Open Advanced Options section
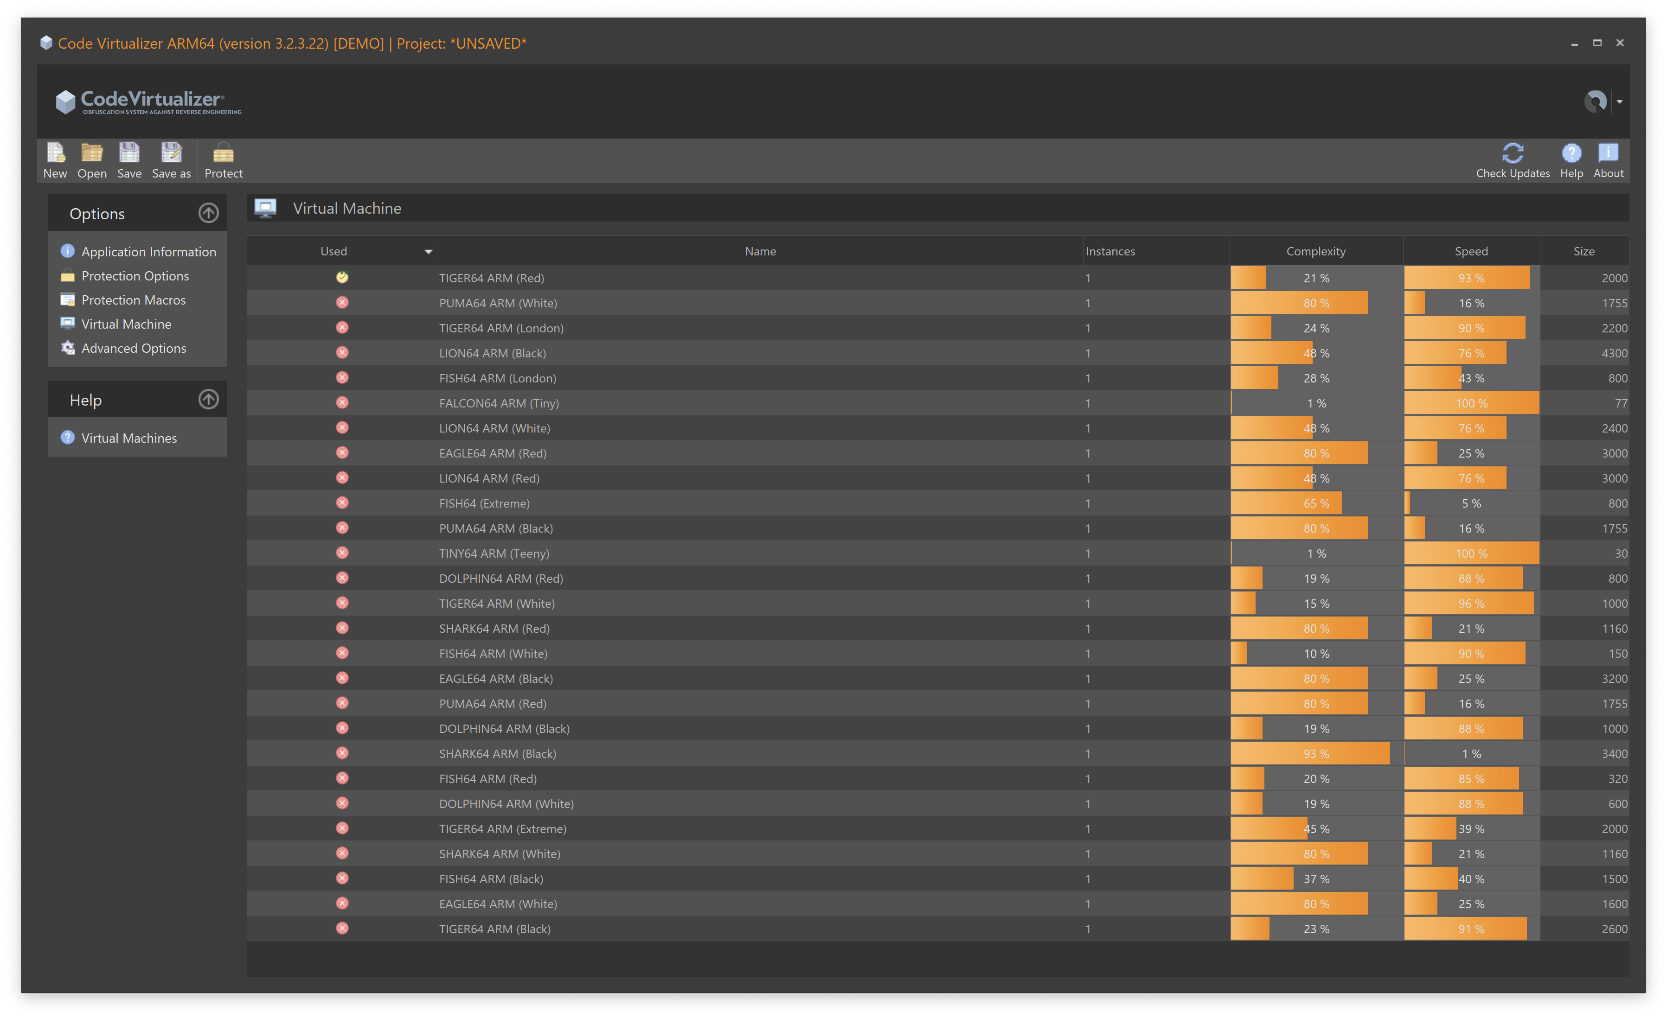 click(134, 348)
